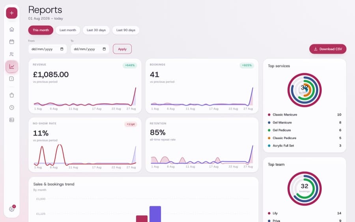
Task: Click the From date input field
Action: tap(48, 49)
